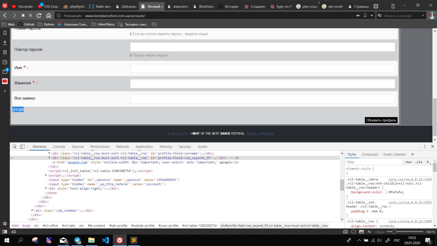Open File Explorer from the taskbar
The image size is (437, 246).
point(91,240)
